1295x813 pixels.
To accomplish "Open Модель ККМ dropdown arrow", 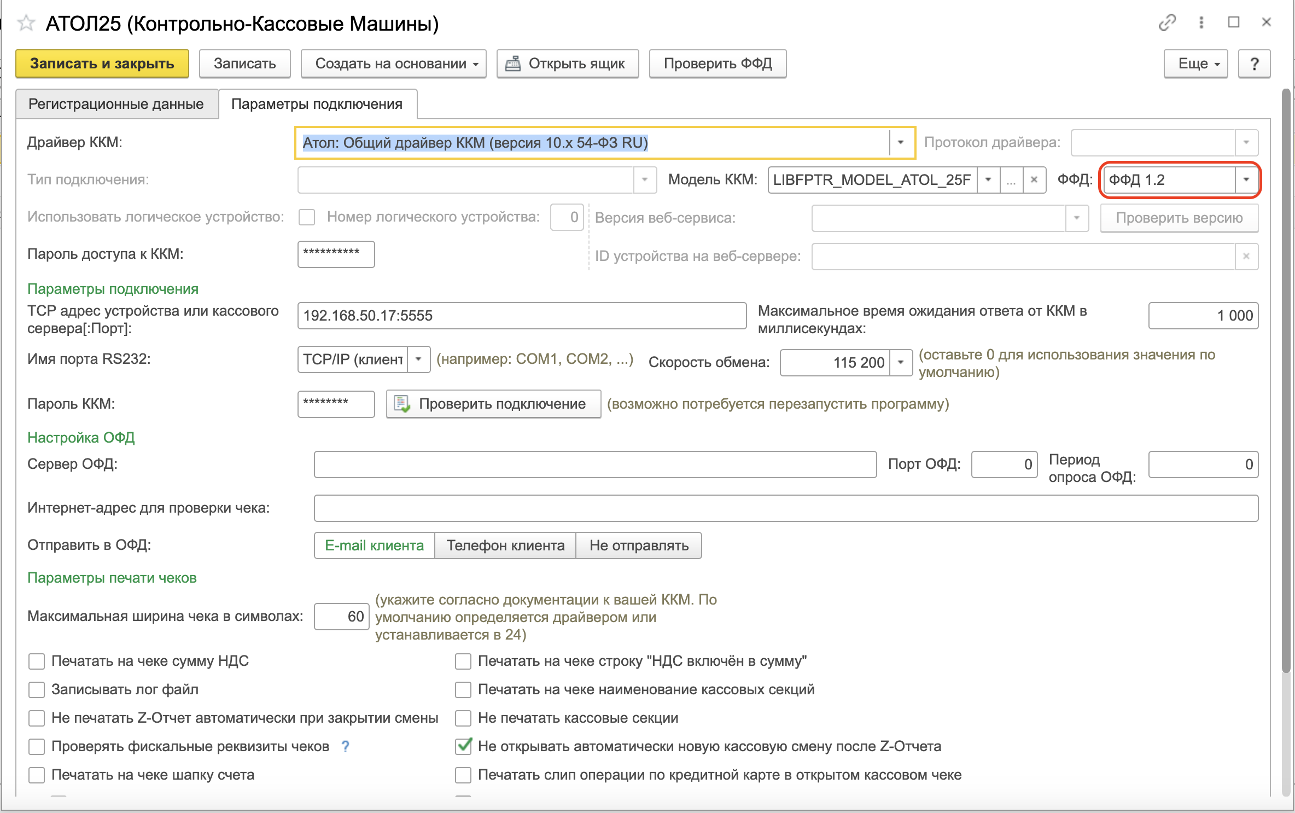I will point(988,180).
